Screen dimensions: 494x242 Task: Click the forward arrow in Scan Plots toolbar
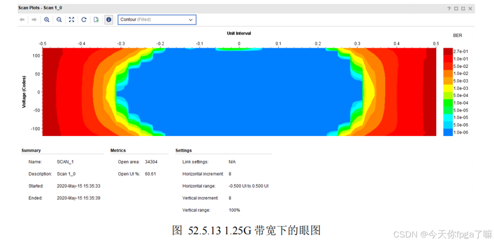[x=34, y=19]
